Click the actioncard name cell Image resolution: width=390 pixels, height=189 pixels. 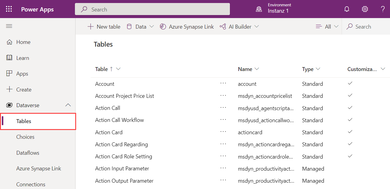[x=250, y=132]
